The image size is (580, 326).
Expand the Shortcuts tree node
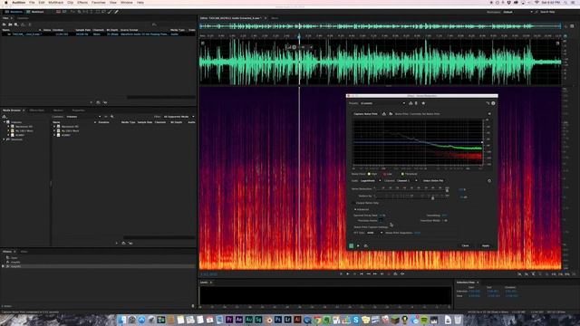tap(5, 139)
